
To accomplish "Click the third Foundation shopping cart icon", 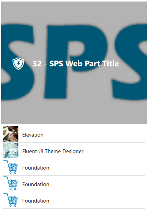I will (x=11, y=200).
